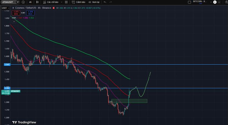
Task: Open the white user avatar
Action: (215, 2)
